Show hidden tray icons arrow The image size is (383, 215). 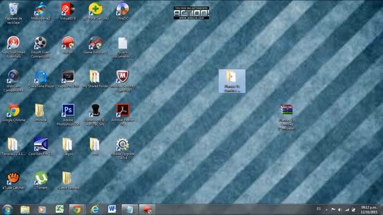click(327, 210)
